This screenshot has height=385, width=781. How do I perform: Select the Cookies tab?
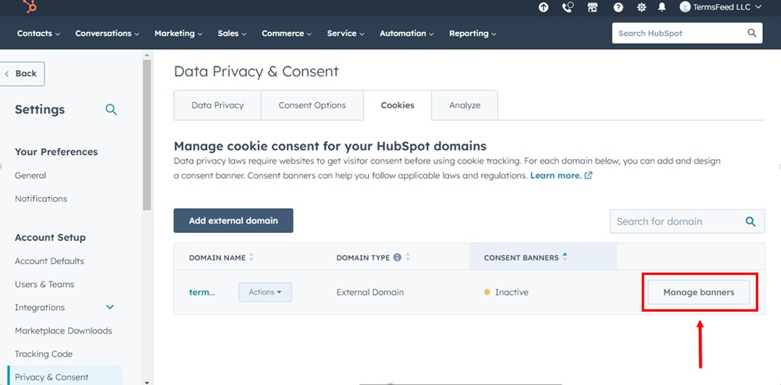[398, 105]
